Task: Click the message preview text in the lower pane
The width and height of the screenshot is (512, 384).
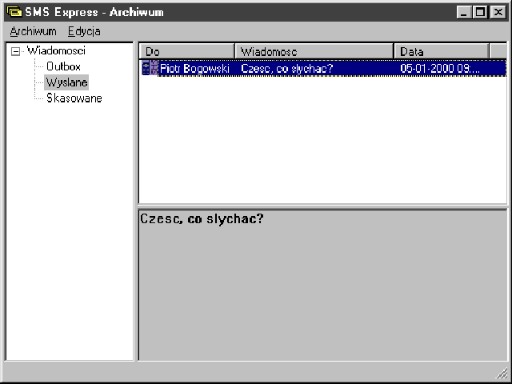Action: coord(202,218)
